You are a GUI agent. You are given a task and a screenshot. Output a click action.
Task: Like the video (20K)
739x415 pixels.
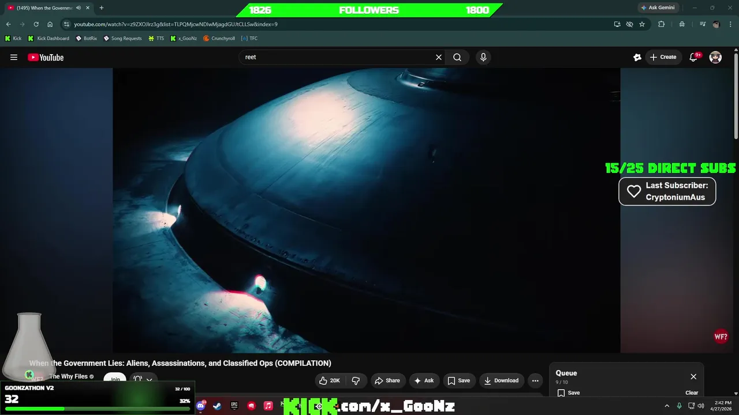coord(330,380)
